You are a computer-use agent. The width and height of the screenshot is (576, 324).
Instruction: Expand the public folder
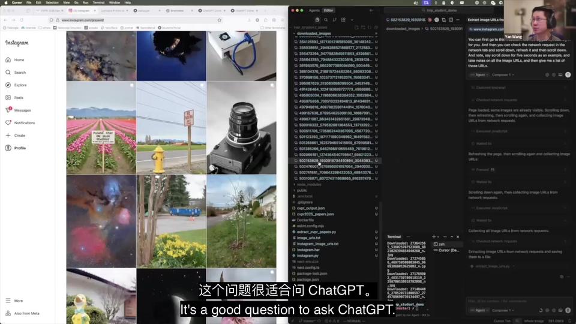tap(302, 190)
